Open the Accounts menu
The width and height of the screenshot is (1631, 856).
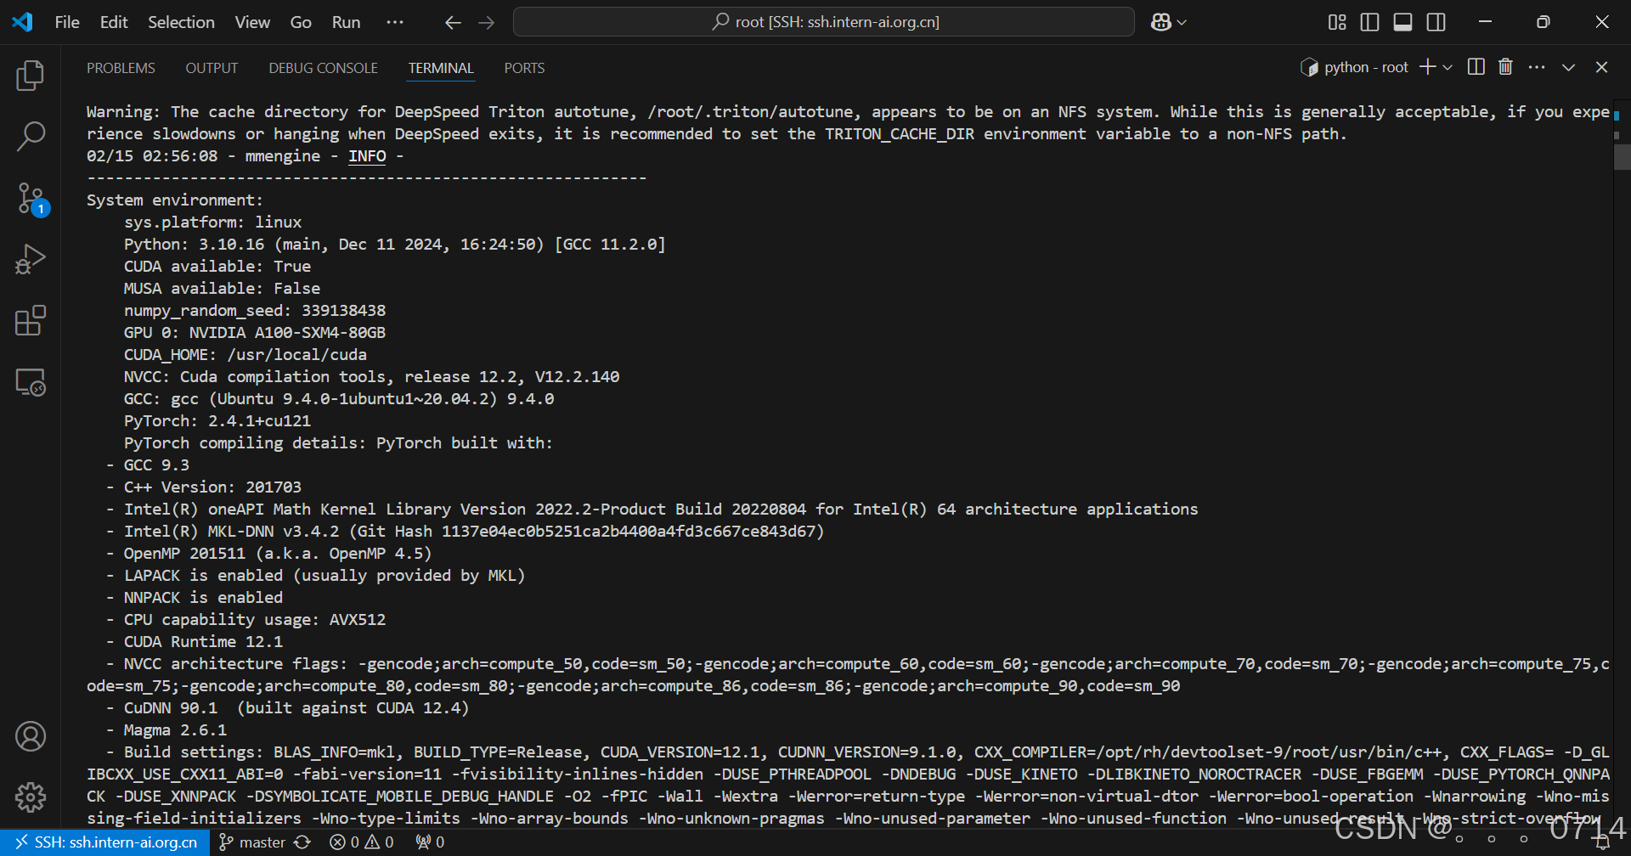pos(31,736)
